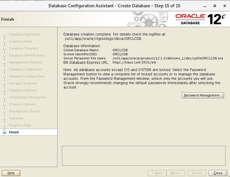Click inside the empty message box
This screenshot has height=177, width=230.
click(x=143, y=156)
